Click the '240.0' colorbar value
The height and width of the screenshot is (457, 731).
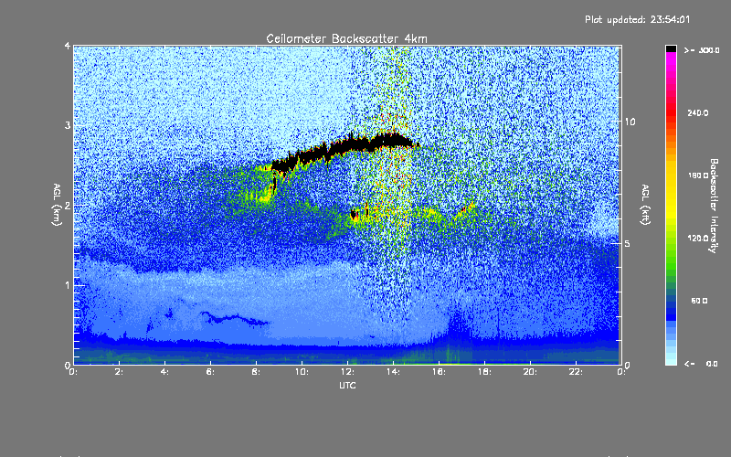click(x=698, y=112)
